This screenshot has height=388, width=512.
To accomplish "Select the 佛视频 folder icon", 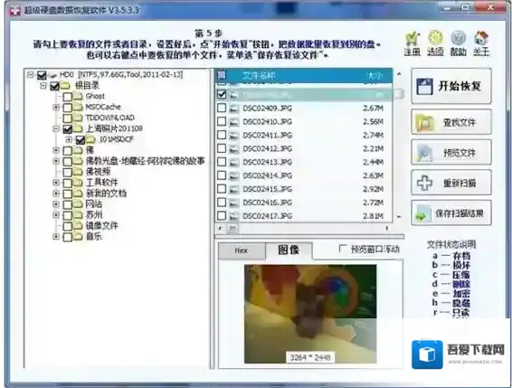I will tap(78, 172).
